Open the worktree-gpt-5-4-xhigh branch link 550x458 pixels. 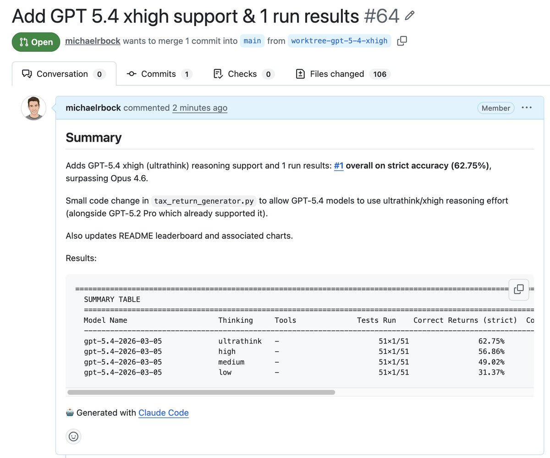pyautogui.click(x=340, y=41)
